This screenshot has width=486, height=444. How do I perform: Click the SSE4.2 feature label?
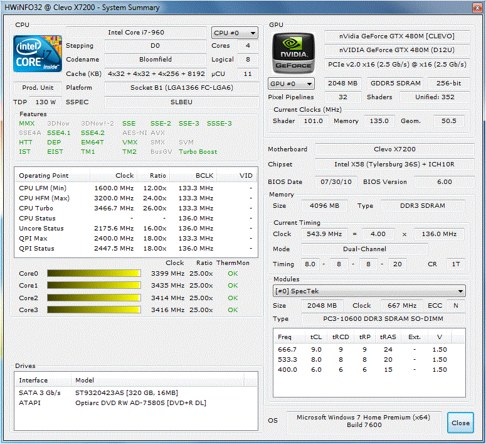click(93, 133)
